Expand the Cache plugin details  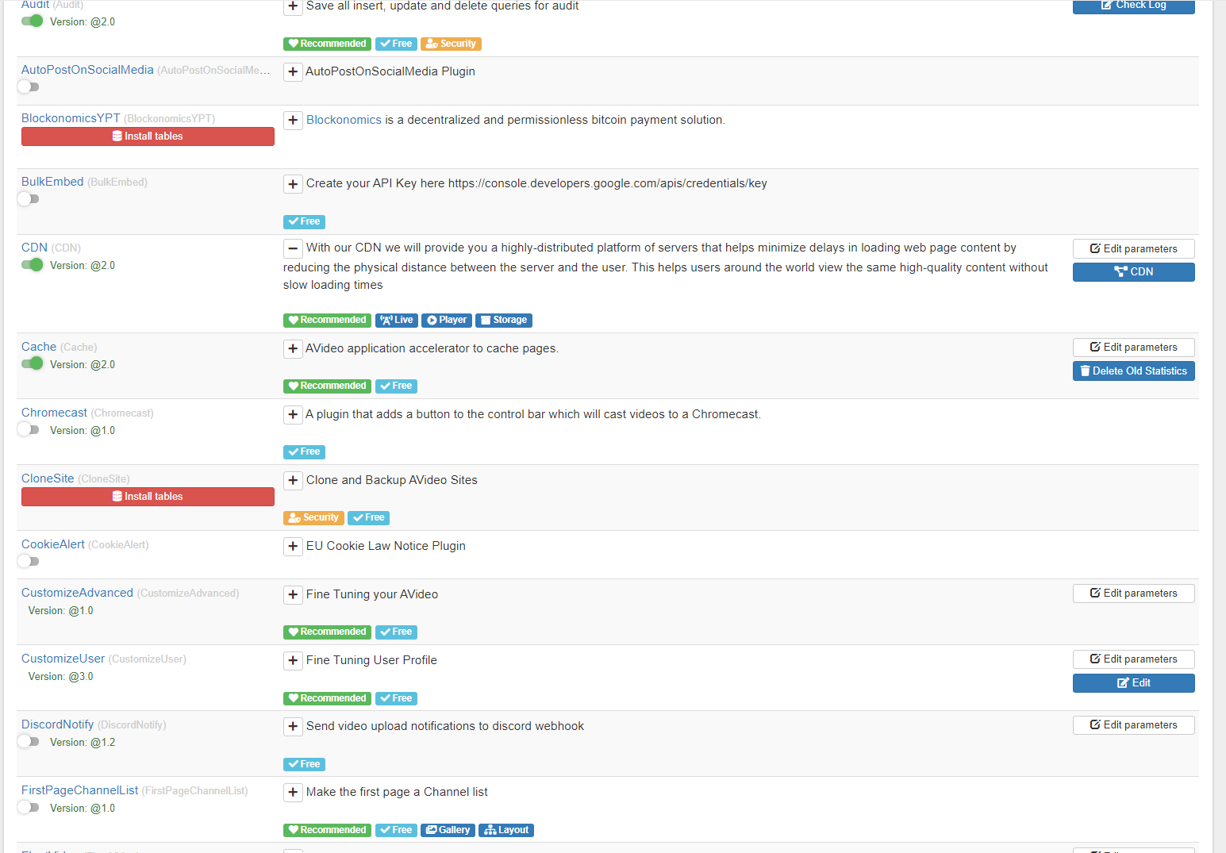click(293, 348)
